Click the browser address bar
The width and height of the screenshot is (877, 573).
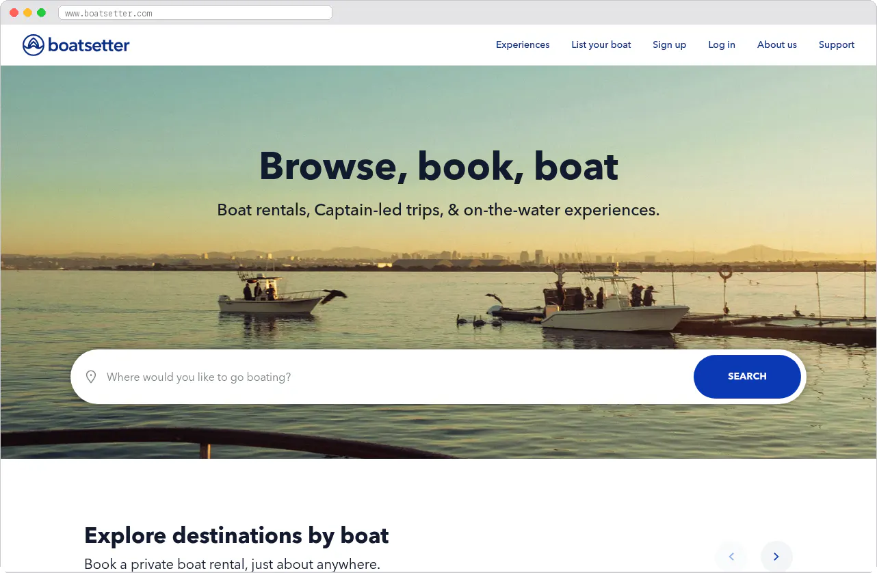(195, 12)
